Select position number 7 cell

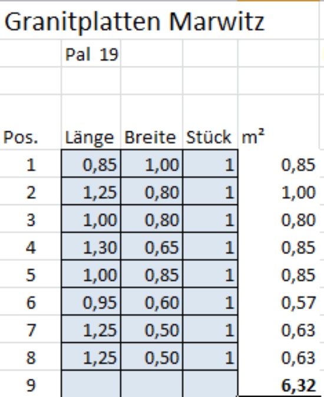[x=31, y=329]
